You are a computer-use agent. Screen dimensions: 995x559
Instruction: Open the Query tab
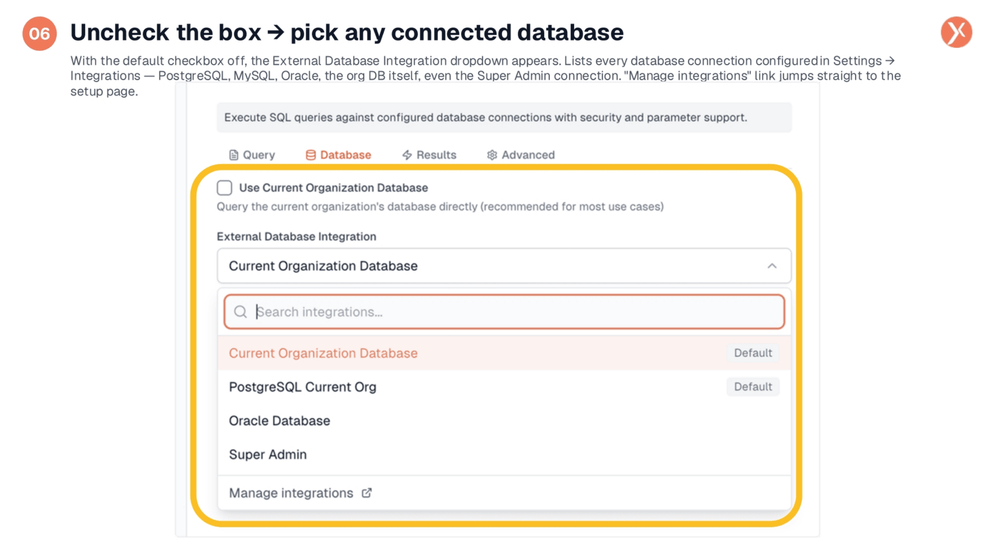pyautogui.click(x=252, y=155)
